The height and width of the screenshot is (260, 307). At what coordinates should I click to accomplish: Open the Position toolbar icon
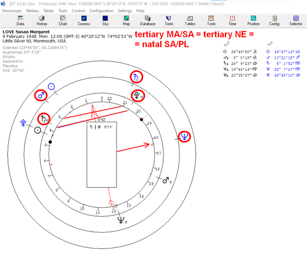click(254, 21)
